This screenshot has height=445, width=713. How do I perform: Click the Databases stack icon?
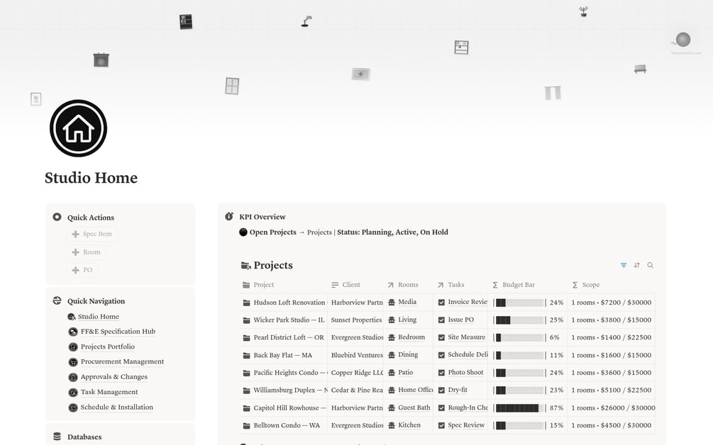click(57, 436)
